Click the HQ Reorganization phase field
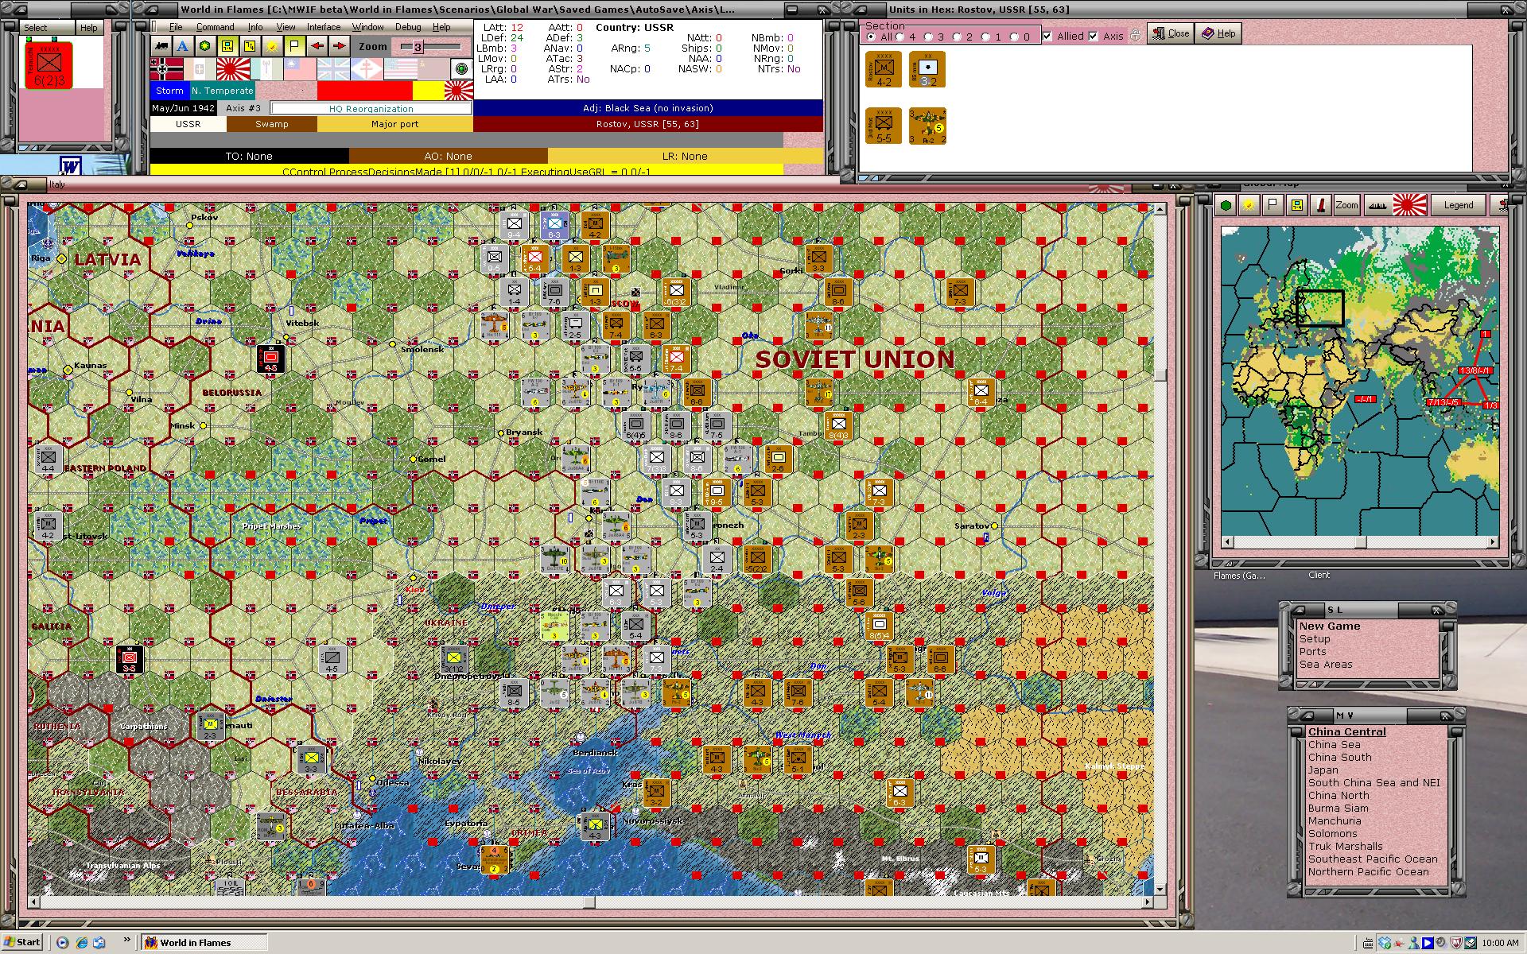The height and width of the screenshot is (954, 1527). (x=371, y=108)
